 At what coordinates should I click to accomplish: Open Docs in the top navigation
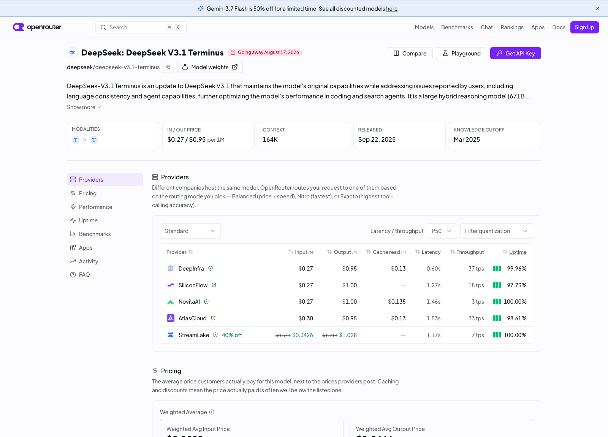coord(559,27)
